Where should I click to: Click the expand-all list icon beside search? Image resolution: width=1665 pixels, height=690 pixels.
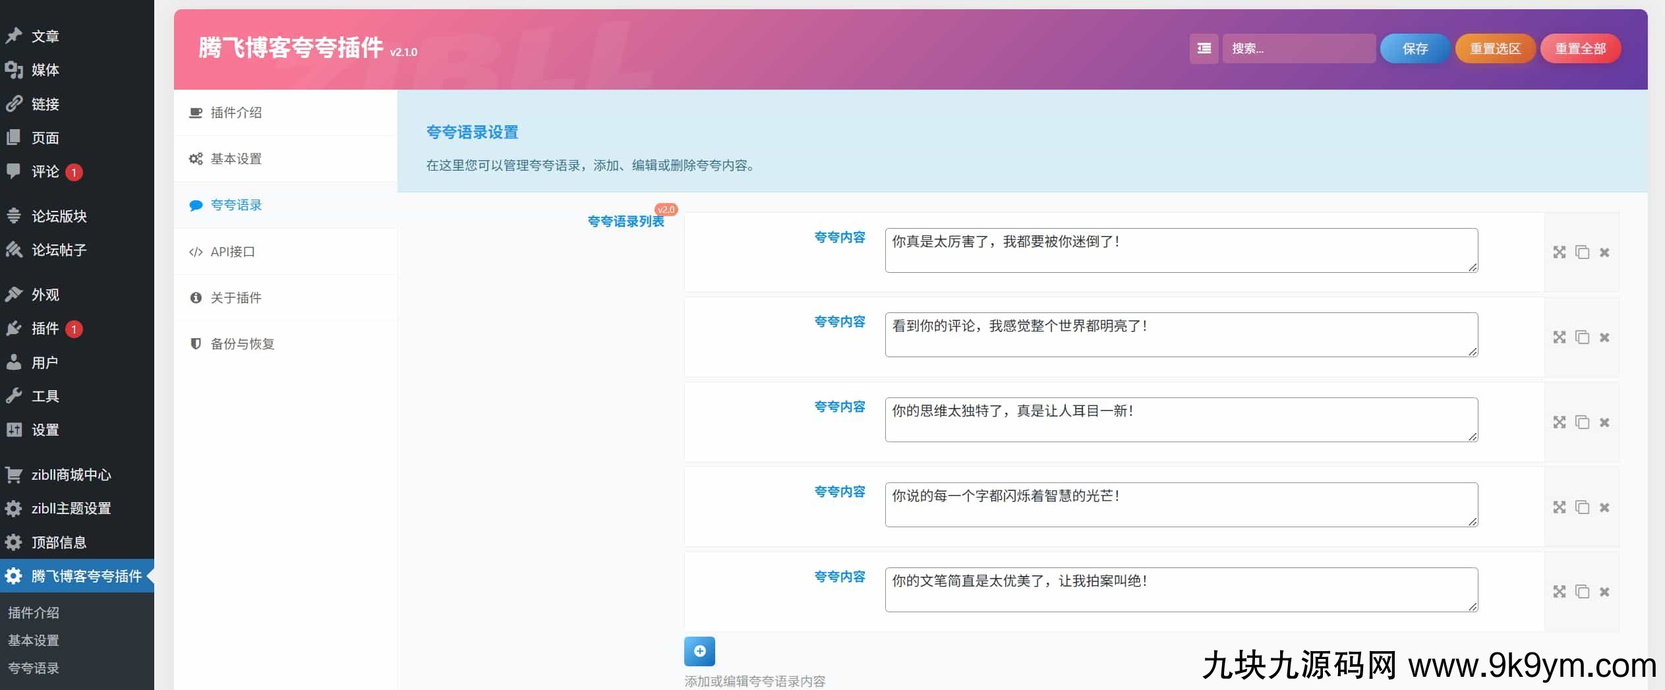(x=1204, y=48)
